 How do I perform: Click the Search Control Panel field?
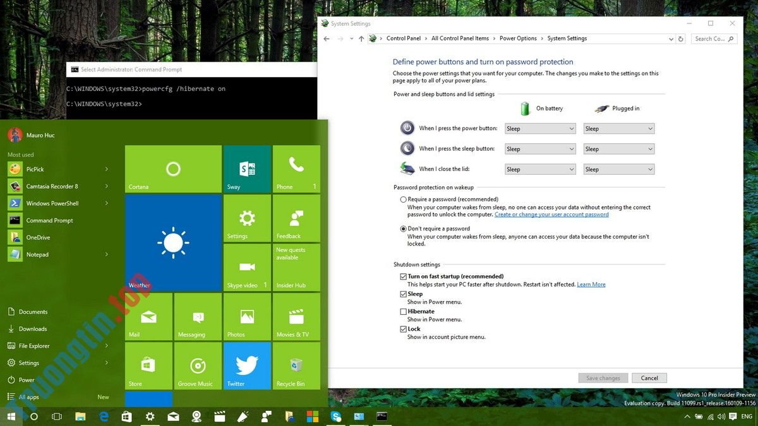(x=713, y=38)
